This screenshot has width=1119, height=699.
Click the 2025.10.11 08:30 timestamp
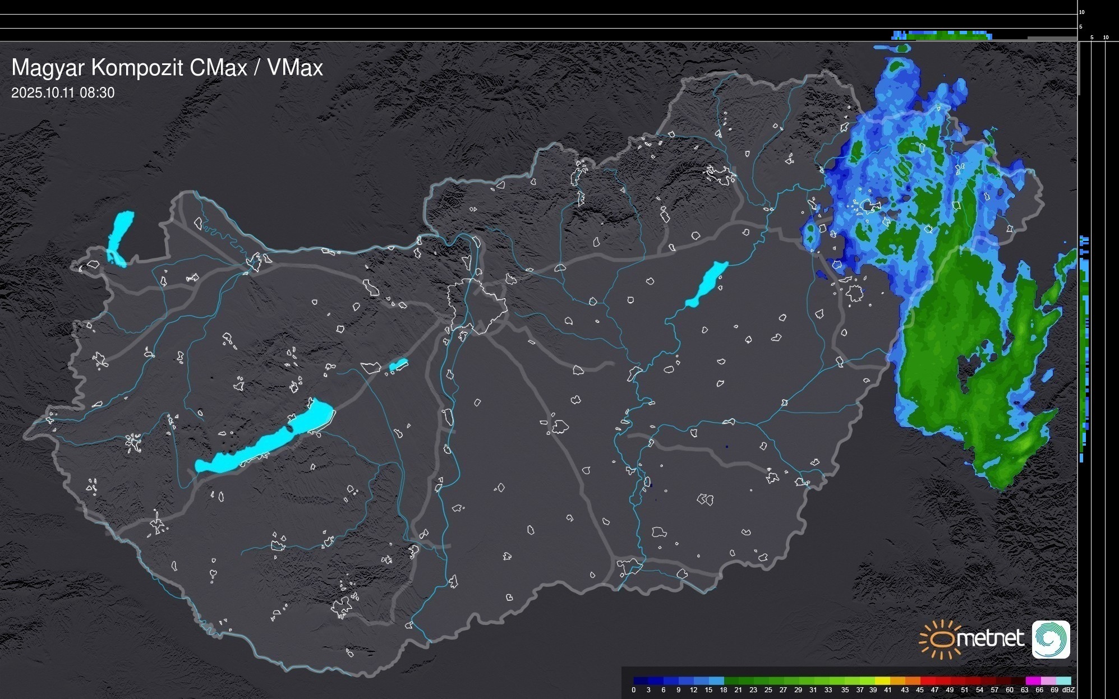click(63, 92)
